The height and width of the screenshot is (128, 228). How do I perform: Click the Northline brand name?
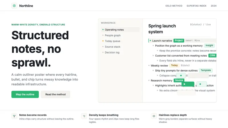coord(26,6)
